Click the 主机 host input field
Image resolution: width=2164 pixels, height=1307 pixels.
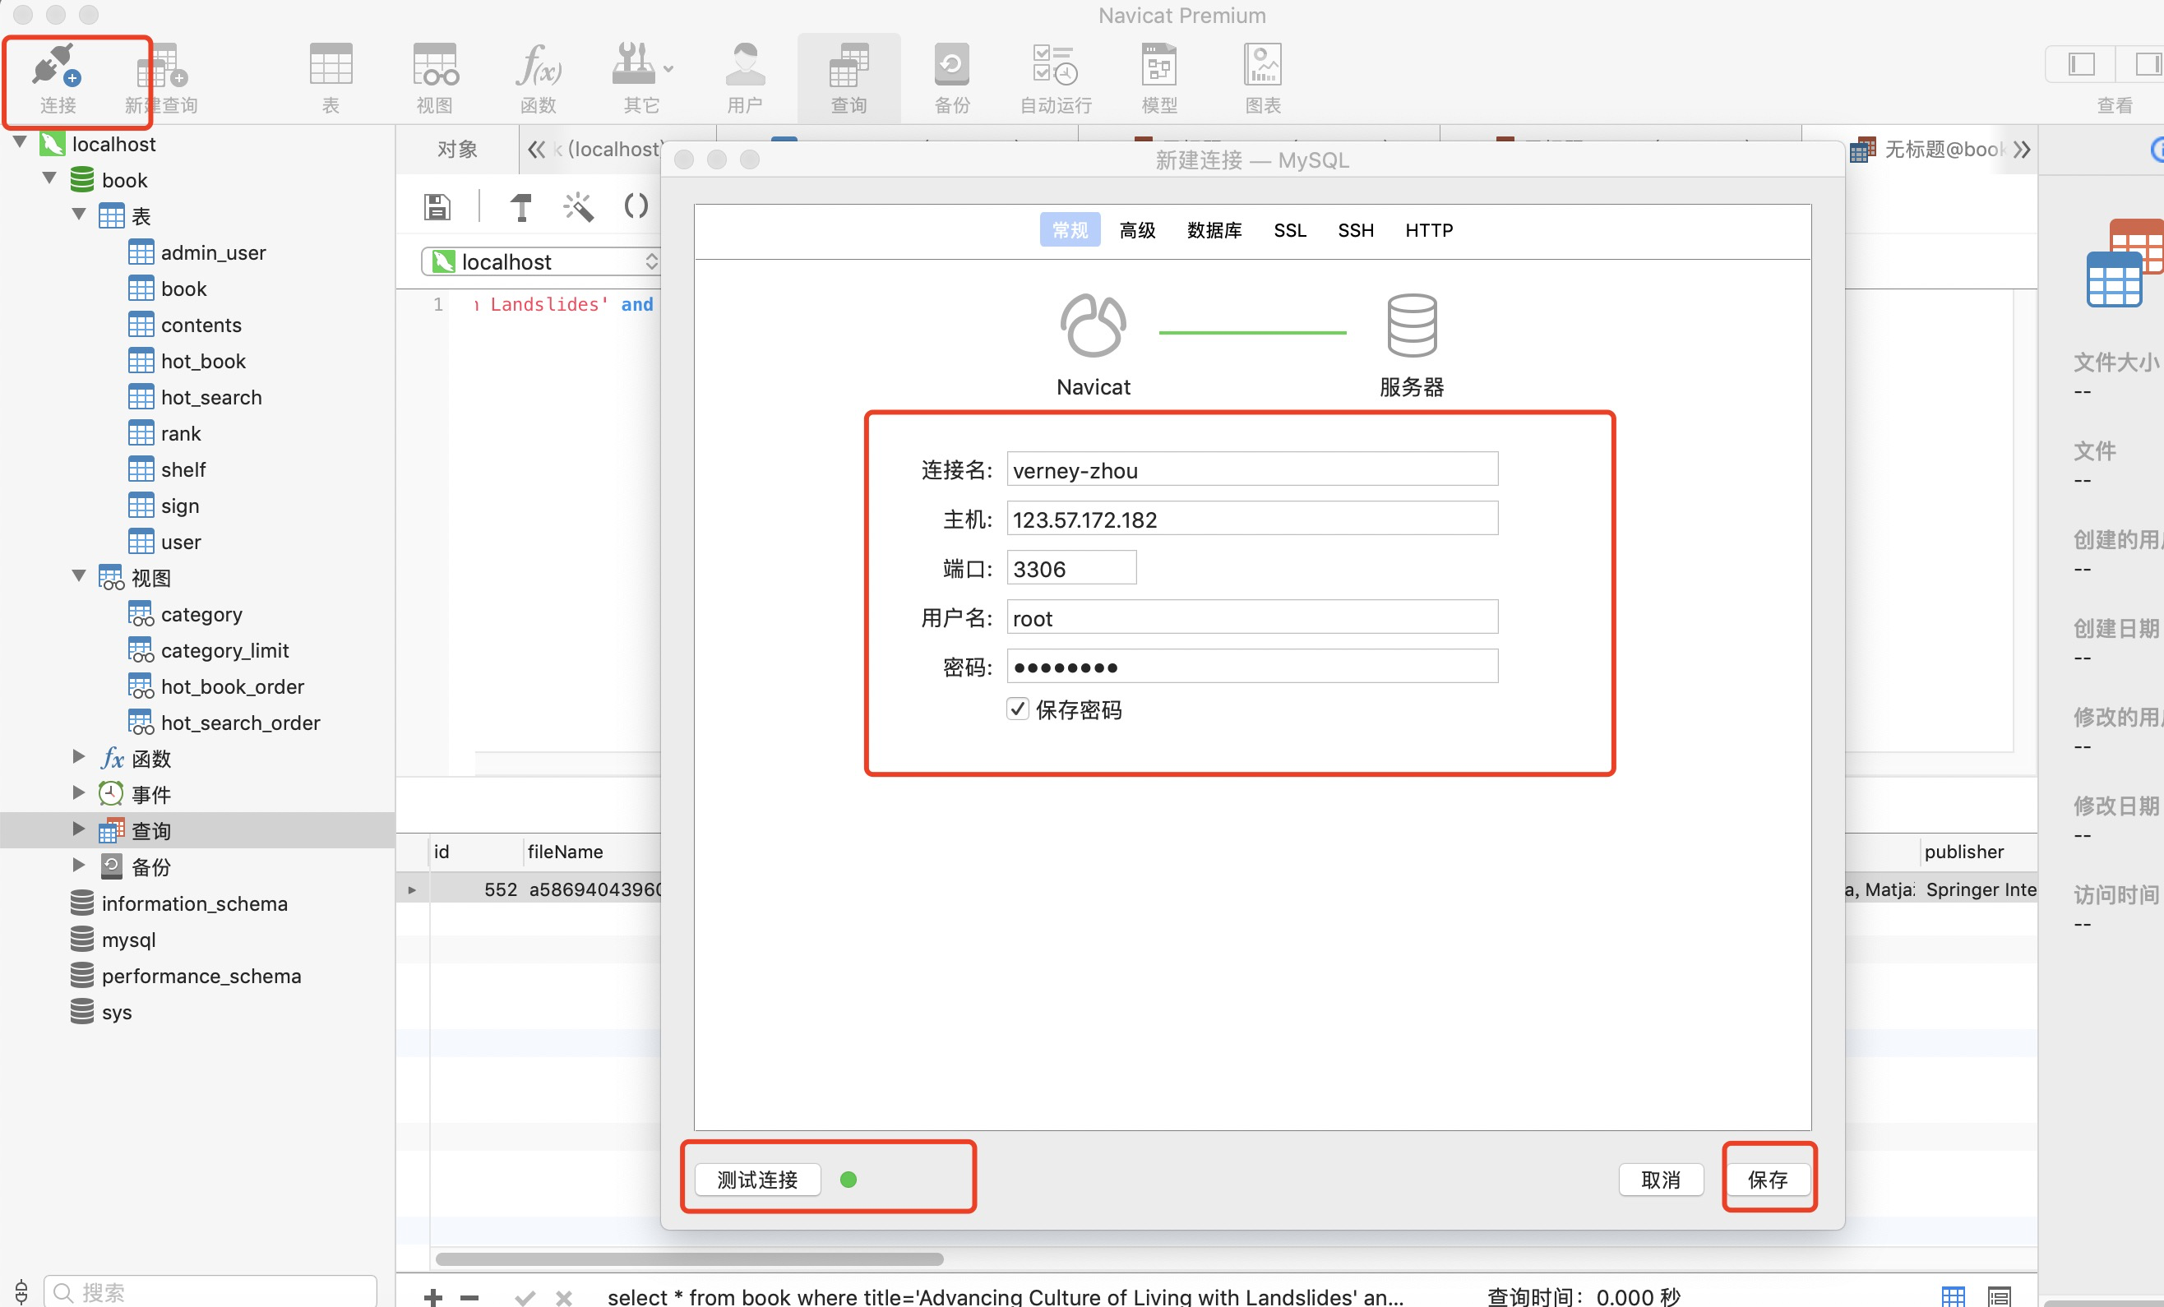1251,520
